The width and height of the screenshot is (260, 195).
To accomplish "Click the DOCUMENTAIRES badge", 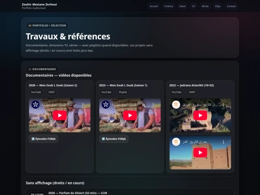I will [x=42, y=69].
